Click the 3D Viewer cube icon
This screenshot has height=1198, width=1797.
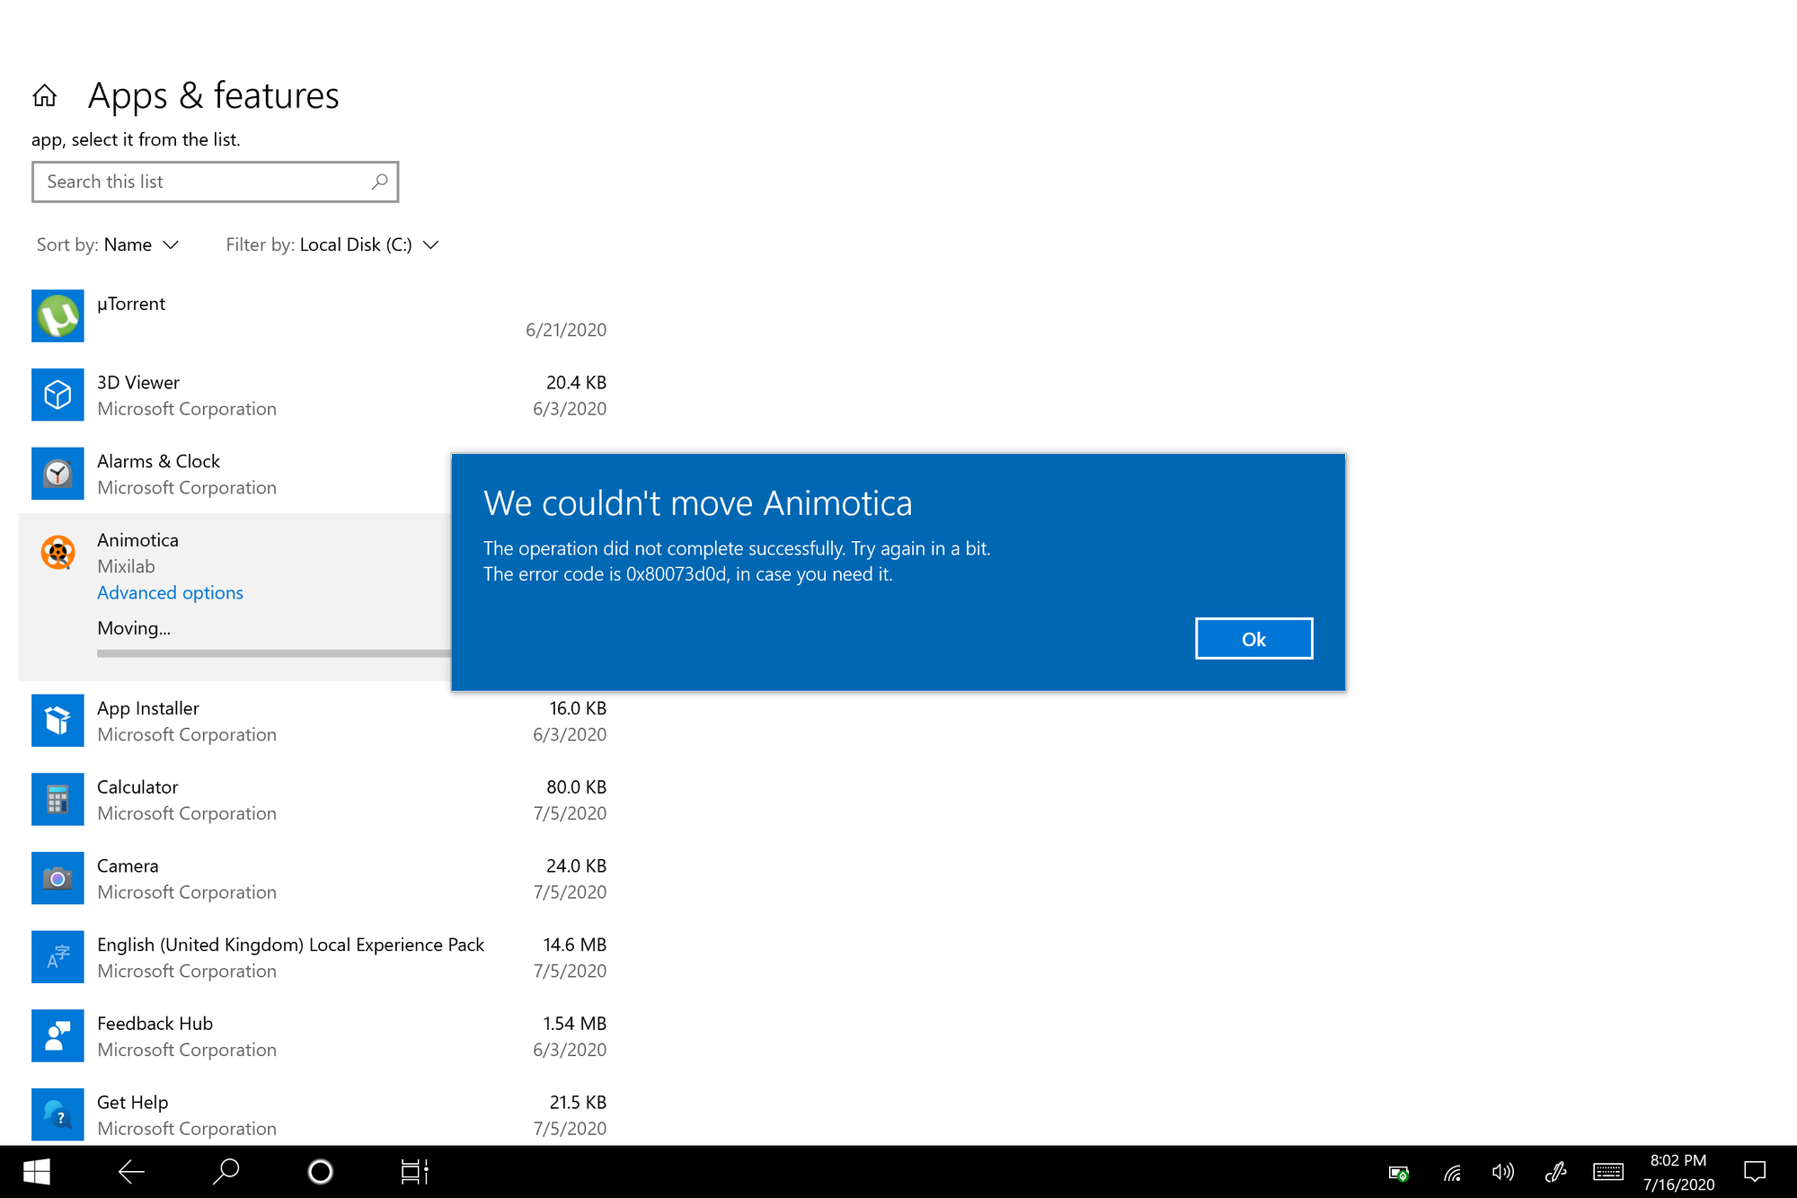point(58,395)
